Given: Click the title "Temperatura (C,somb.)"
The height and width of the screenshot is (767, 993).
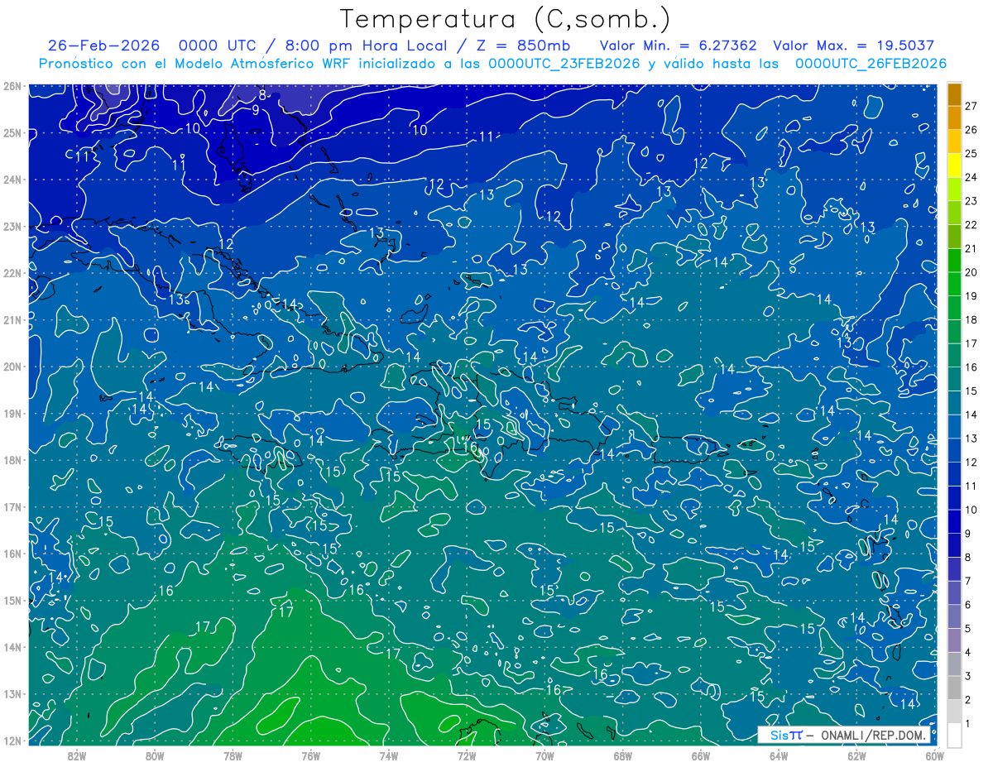Looking at the screenshot, I should (506, 19).
